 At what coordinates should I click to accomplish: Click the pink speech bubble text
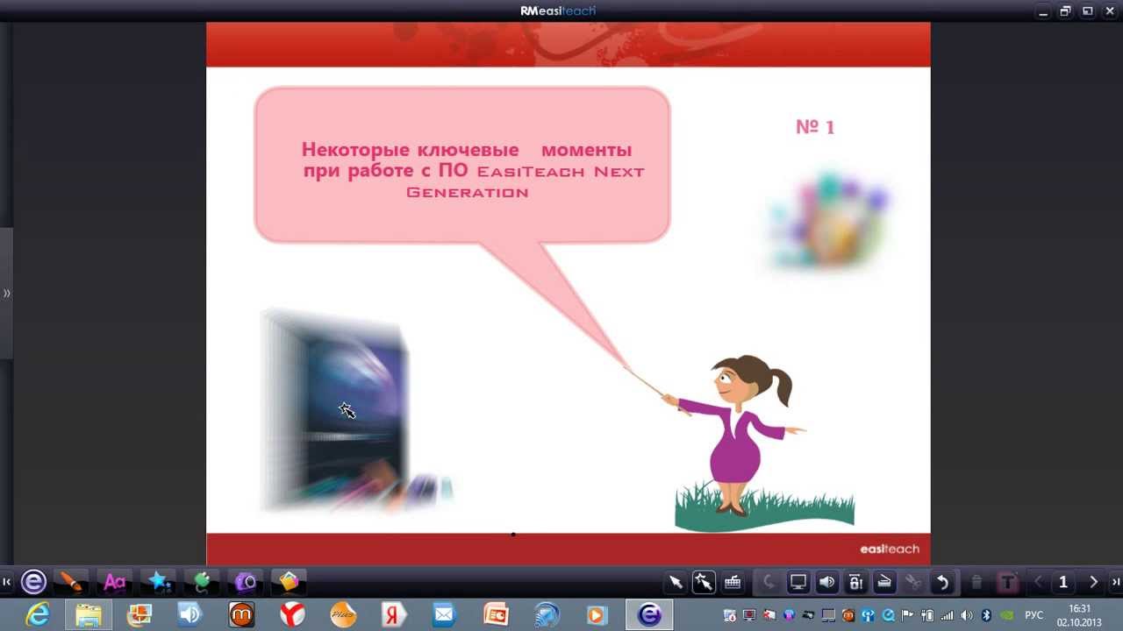point(472,170)
